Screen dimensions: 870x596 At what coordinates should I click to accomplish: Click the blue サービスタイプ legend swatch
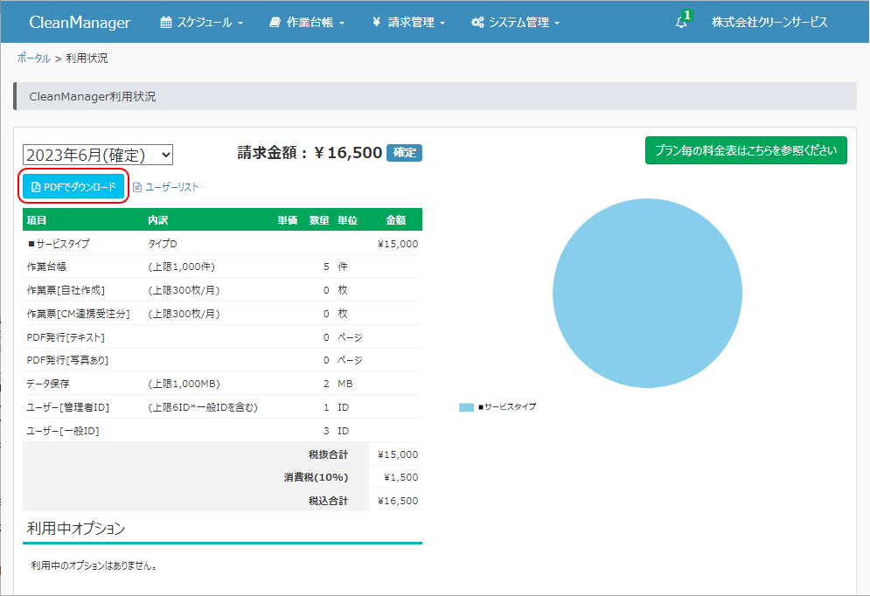pyautogui.click(x=466, y=407)
